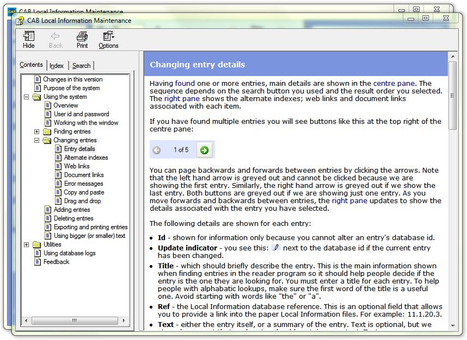
Task: Click page icon beside Copy and paste
Action: click(58, 192)
